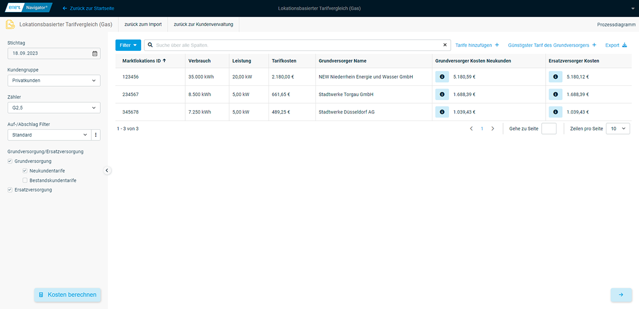This screenshot has width=639, height=309.
Task: Click the three-dot menu beside Standard filter
Action: click(x=96, y=135)
